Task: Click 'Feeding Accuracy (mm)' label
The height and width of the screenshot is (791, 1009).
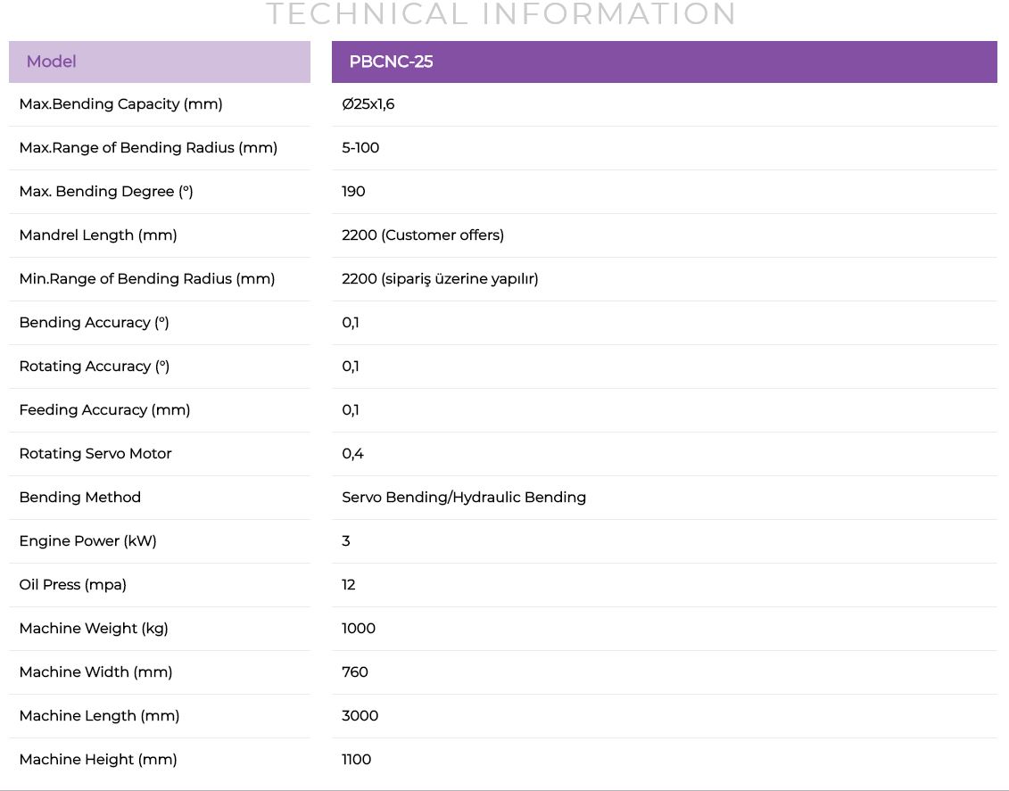Action: tap(105, 410)
